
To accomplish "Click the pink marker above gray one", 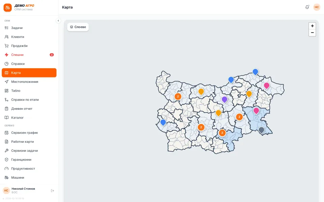I will point(256,111).
